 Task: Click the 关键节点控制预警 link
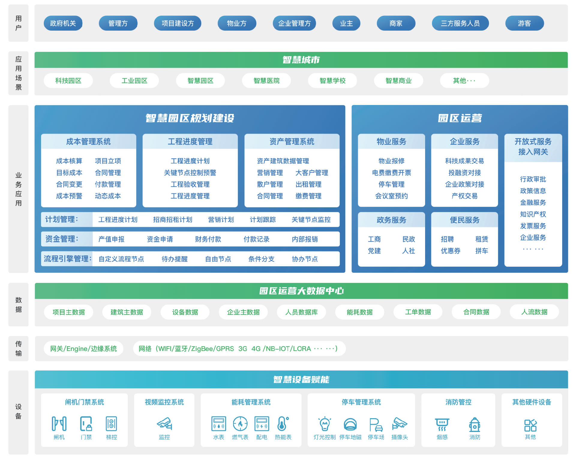190,173
